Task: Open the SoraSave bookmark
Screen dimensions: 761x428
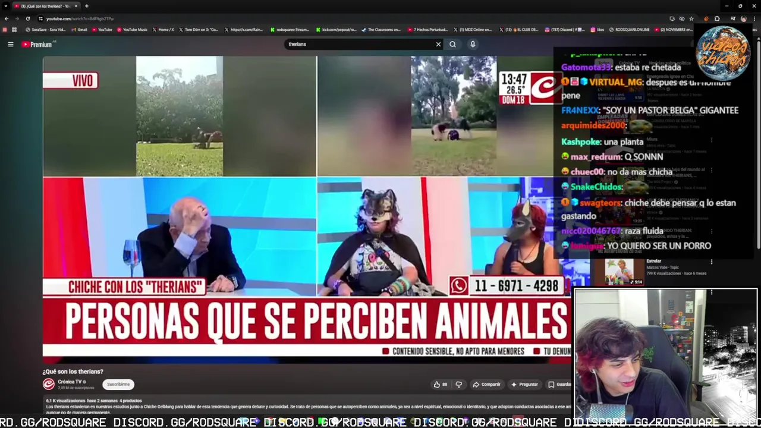Action: pyautogui.click(x=45, y=30)
